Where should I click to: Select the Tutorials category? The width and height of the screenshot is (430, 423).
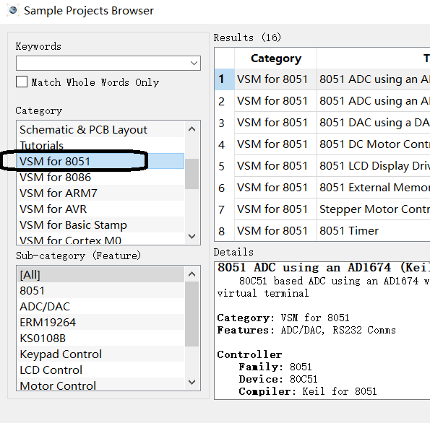pyautogui.click(x=100, y=145)
